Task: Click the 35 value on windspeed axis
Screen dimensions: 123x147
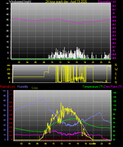Action: (7, 20)
